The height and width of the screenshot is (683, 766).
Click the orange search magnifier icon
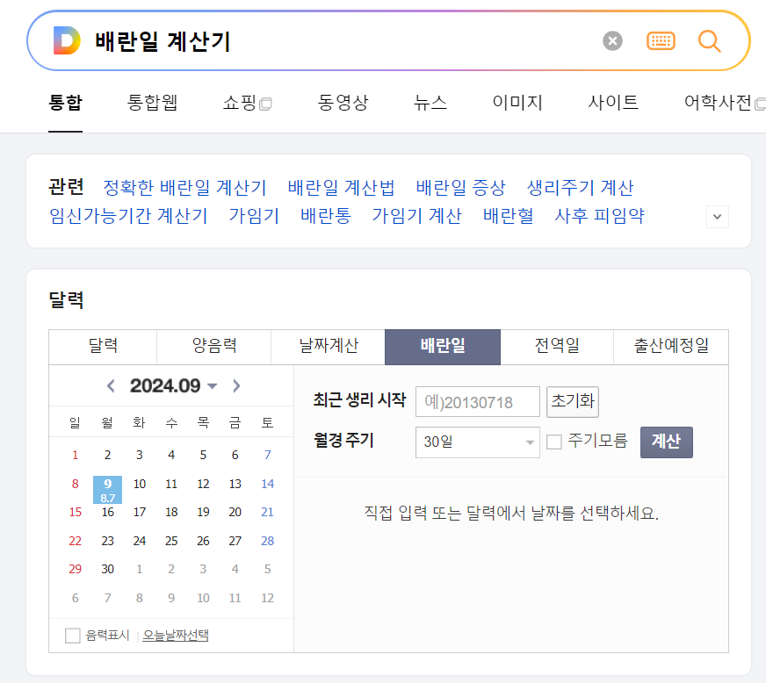709,40
